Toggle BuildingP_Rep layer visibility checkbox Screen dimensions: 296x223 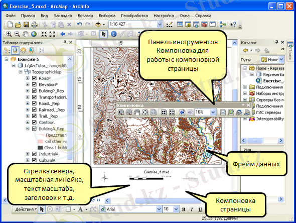click(x=34, y=91)
